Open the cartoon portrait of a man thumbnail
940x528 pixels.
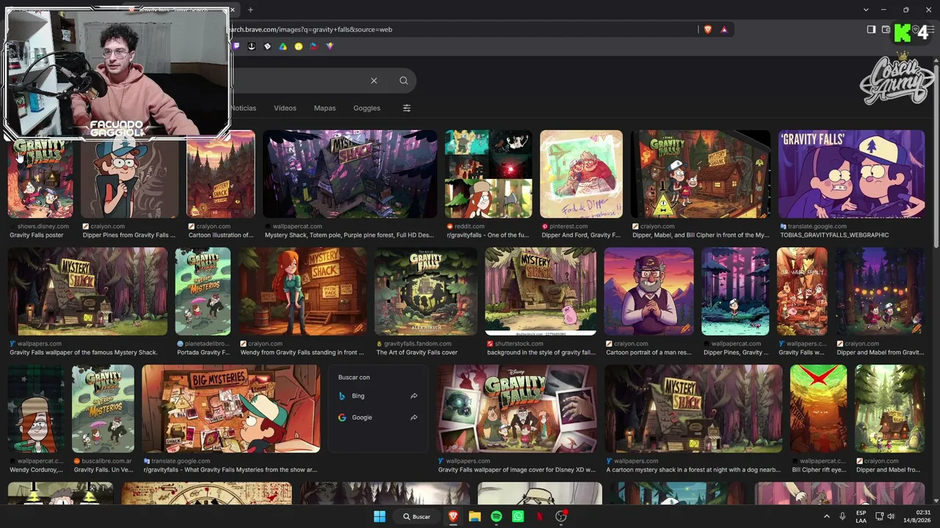649,291
